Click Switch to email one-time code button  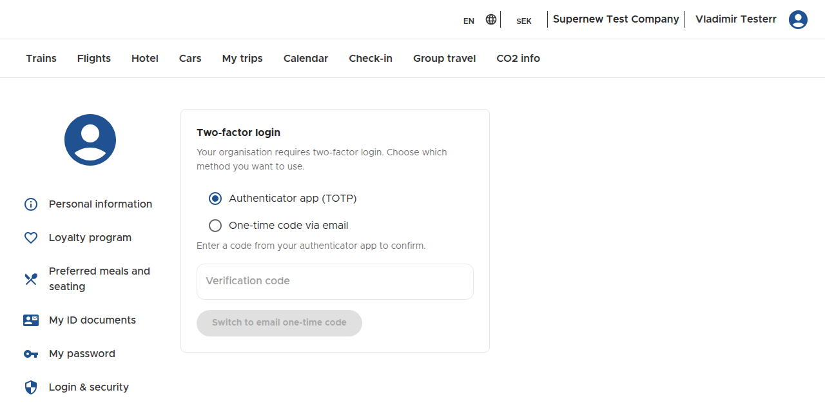click(x=279, y=323)
